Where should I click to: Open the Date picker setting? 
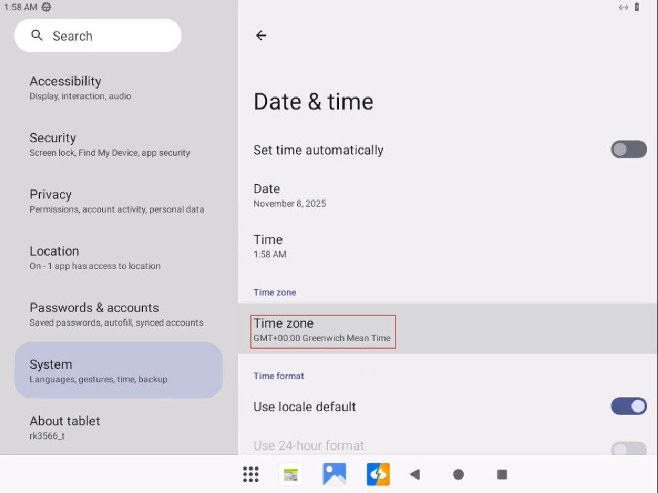point(289,195)
